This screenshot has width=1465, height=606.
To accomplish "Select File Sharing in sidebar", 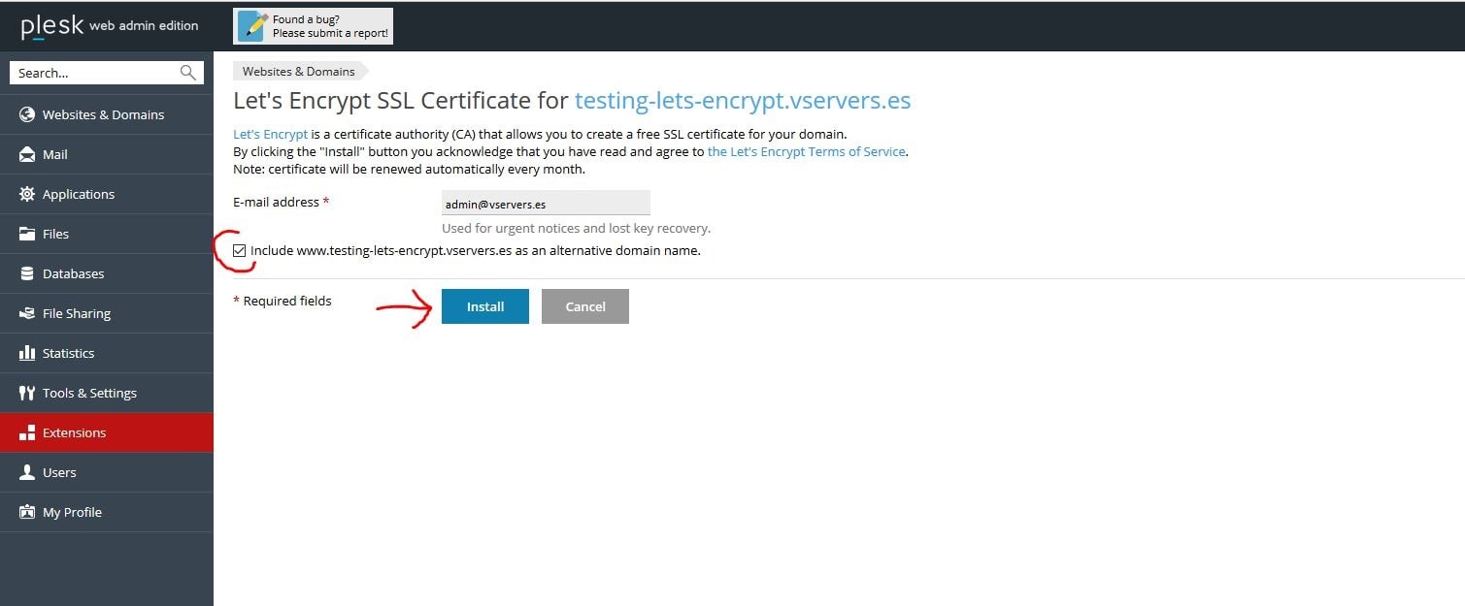I will coord(106,313).
